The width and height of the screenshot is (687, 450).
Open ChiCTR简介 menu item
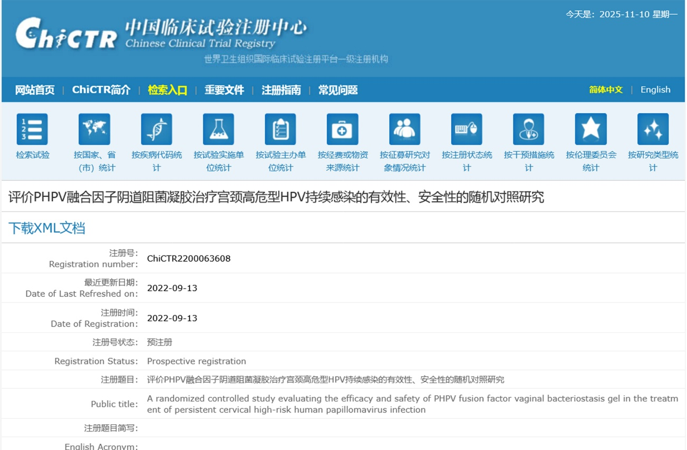101,90
